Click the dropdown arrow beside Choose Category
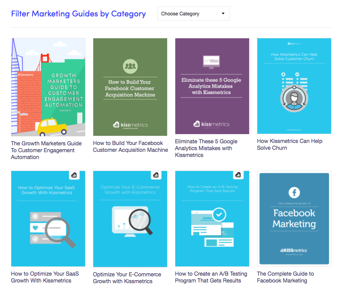The image size is (339, 290). click(x=223, y=14)
